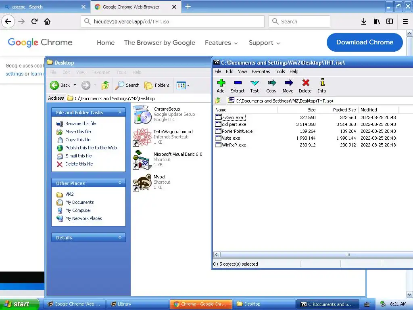Select 7v3en.exe in archive

tap(233, 117)
